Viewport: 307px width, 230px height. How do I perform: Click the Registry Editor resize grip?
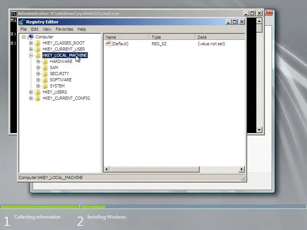tap(243, 178)
